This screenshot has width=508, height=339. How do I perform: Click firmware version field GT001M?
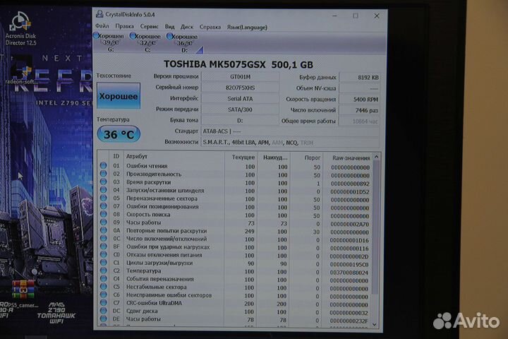pyautogui.click(x=240, y=77)
